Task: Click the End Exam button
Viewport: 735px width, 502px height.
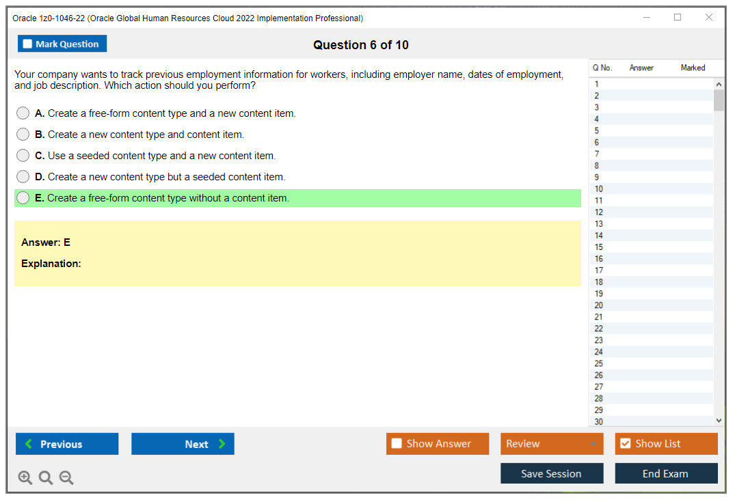Action: pos(666,473)
